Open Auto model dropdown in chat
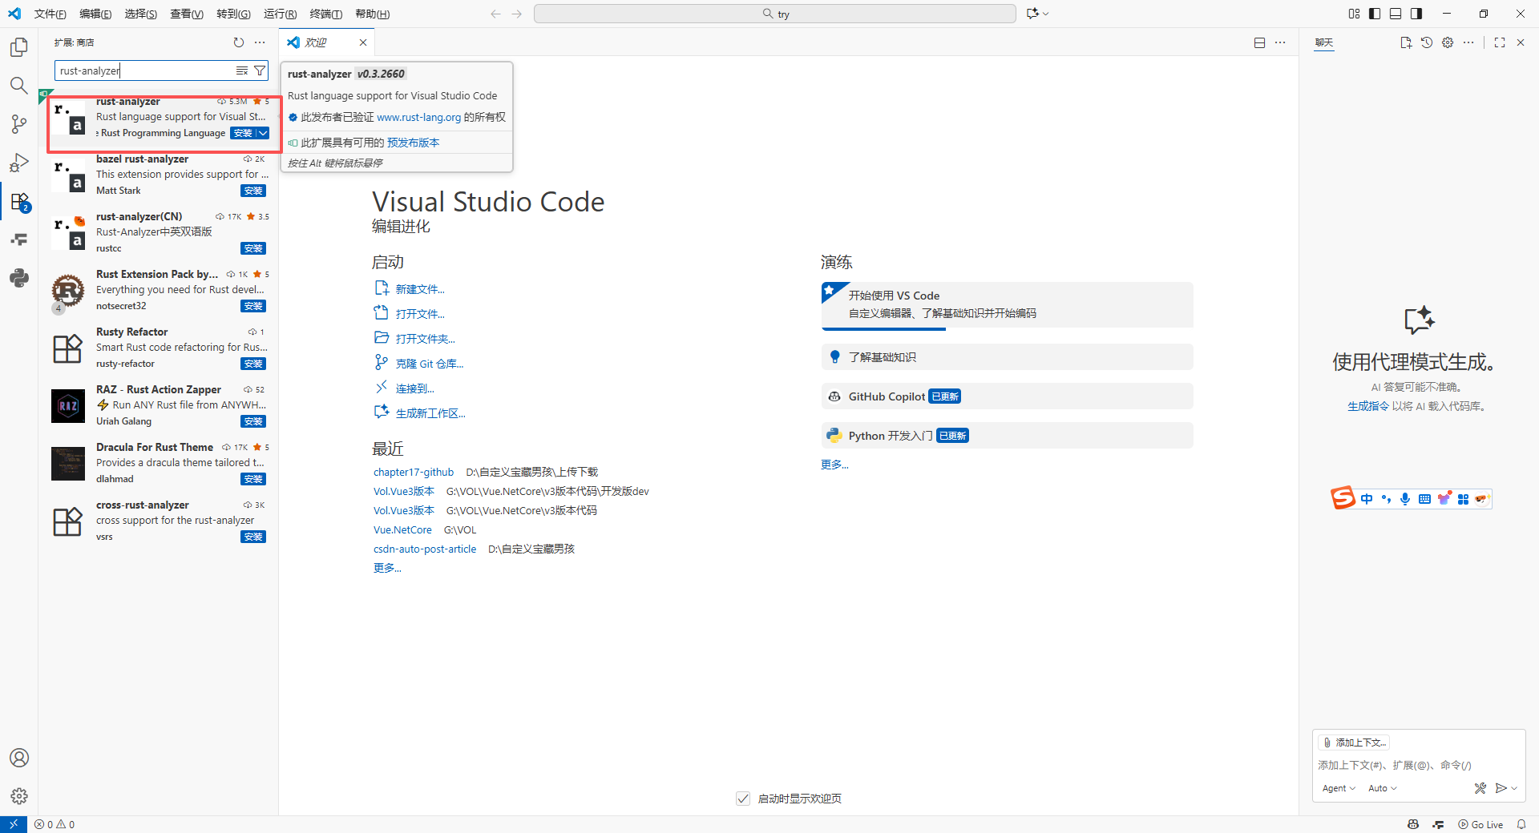The width and height of the screenshot is (1539, 833). (1382, 788)
